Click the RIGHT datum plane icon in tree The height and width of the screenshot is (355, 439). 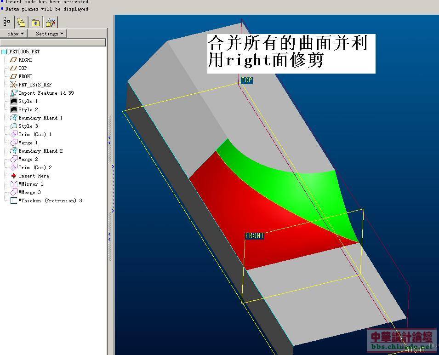click(x=13, y=60)
